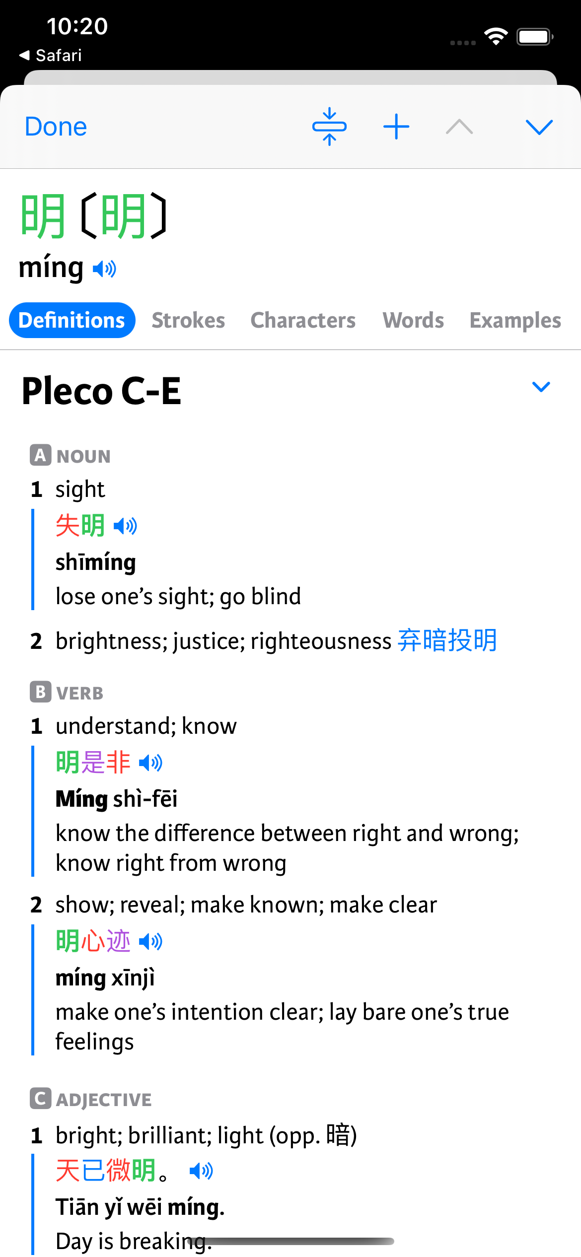Viewport: 581px width, 1257px height.
Task: Tap the 失明 example word
Action: click(80, 525)
